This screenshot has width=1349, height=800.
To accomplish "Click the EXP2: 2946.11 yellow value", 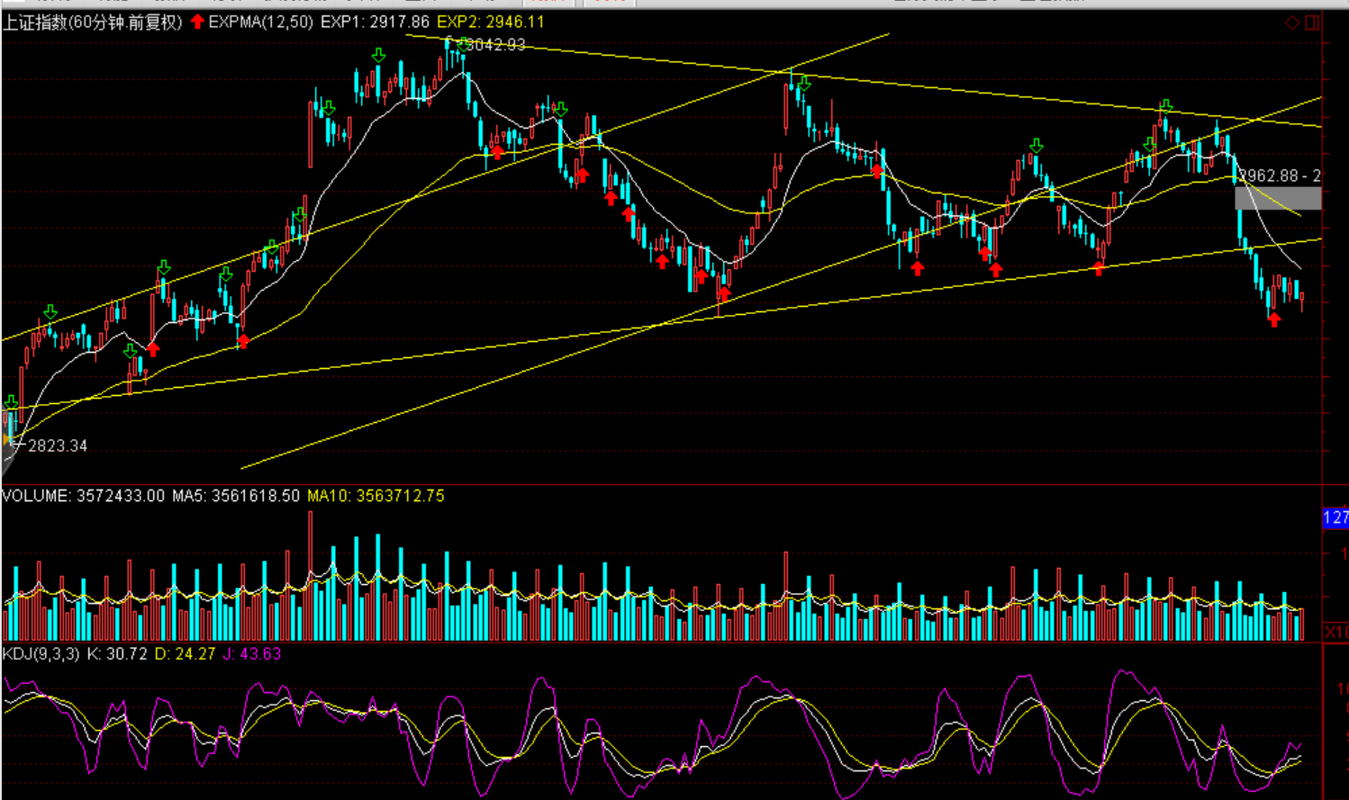I will tap(491, 22).
